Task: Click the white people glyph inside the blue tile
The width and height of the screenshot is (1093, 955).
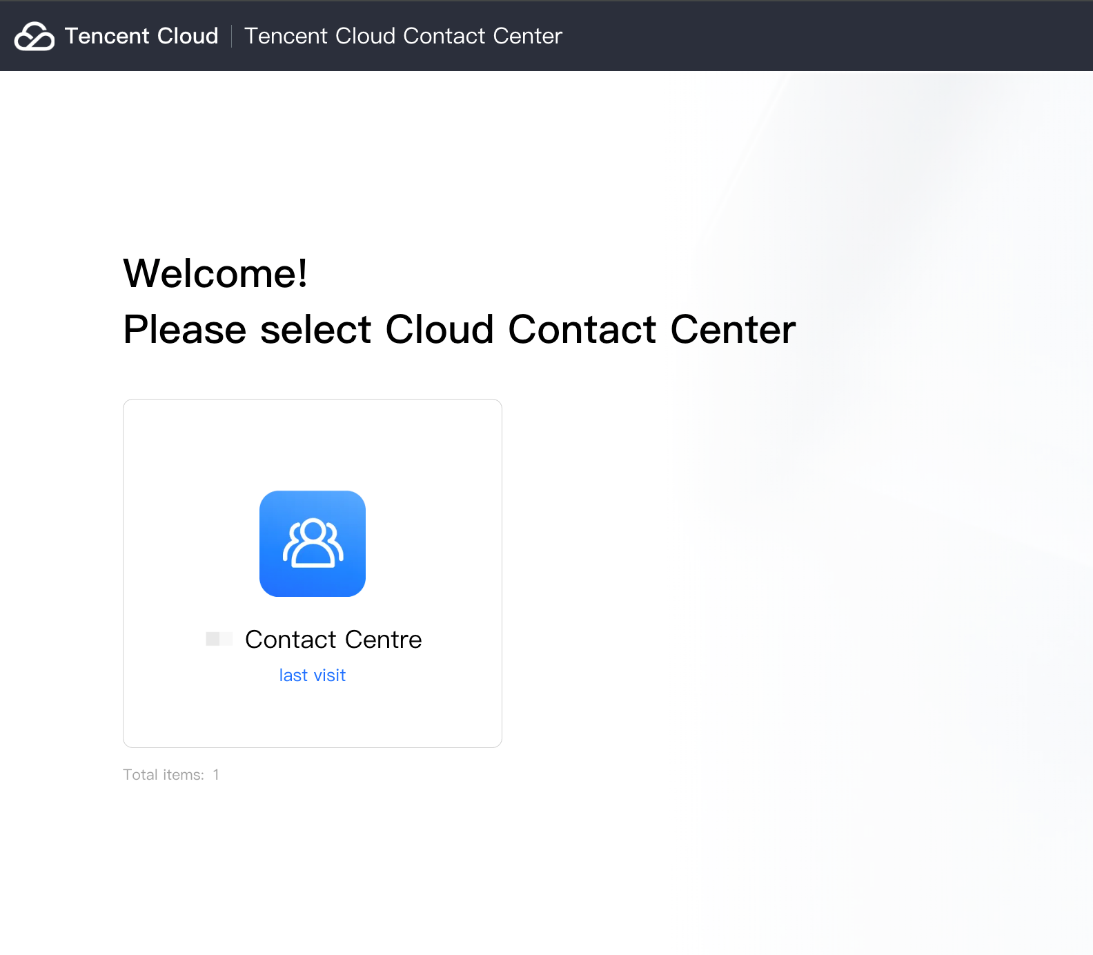Action: tap(313, 543)
